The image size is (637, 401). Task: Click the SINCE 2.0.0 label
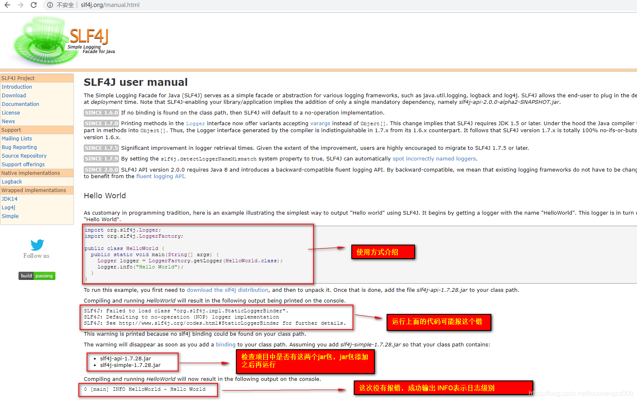(101, 170)
